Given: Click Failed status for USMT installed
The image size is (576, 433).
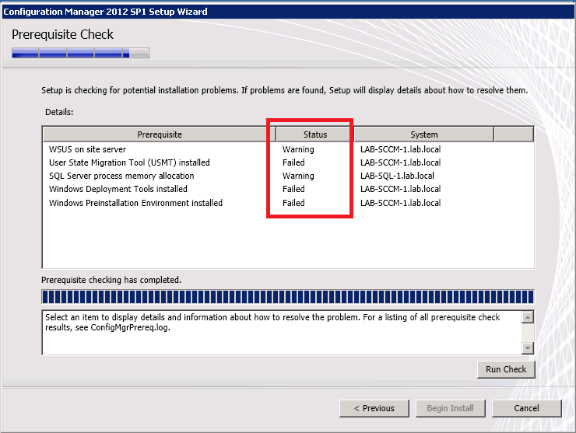Looking at the screenshot, I should [293, 162].
